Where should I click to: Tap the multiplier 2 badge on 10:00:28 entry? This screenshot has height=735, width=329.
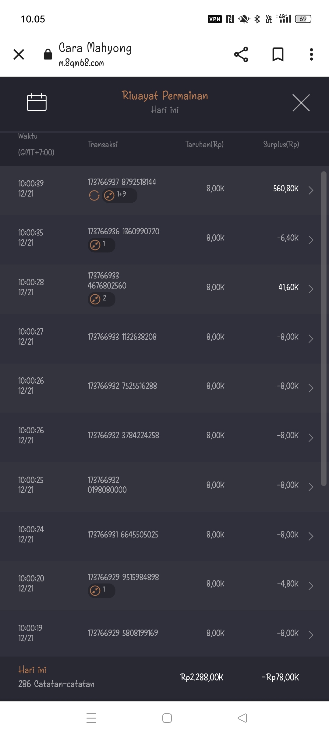click(x=101, y=299)
